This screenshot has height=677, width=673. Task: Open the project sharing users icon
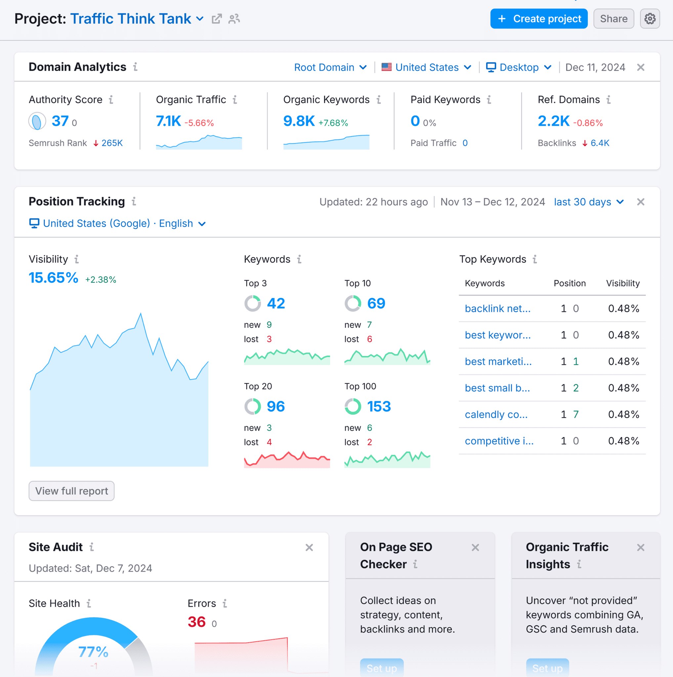click(234, 19)
